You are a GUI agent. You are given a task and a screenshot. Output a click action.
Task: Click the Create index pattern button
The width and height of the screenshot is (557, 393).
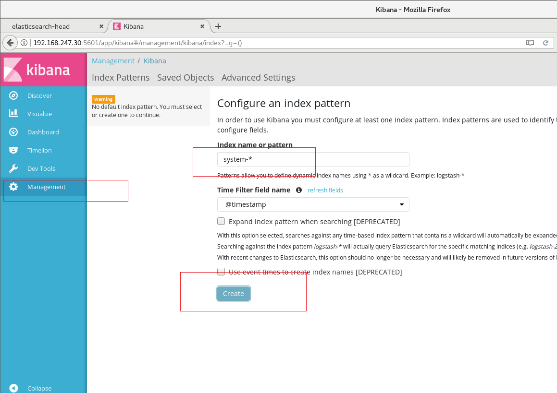pyautogui.click(x=234, y=294)
